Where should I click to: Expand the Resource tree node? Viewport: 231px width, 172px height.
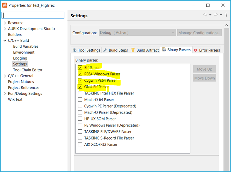click(5, 23)
